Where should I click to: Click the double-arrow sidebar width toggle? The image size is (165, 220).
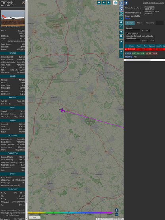coord(126,3)
